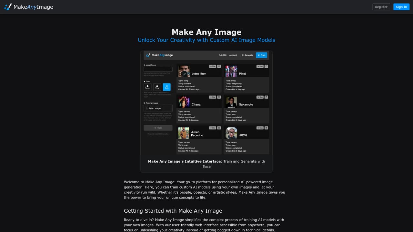Click the "Ready to dive in?" paragraph
The image size is (413, 232).
tap(204, 225)
